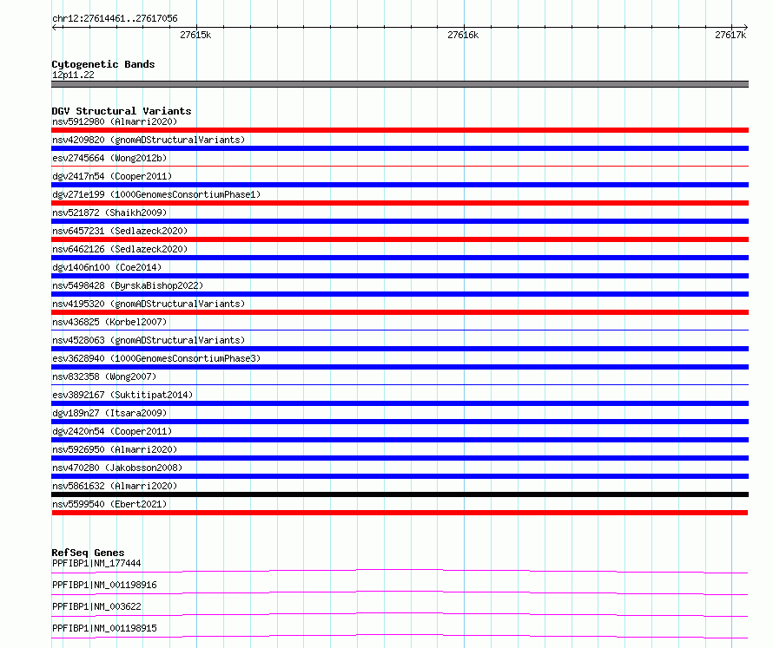
Task: Select the nsv5926950 (Almarri2020) label
Action: (115, 449)
